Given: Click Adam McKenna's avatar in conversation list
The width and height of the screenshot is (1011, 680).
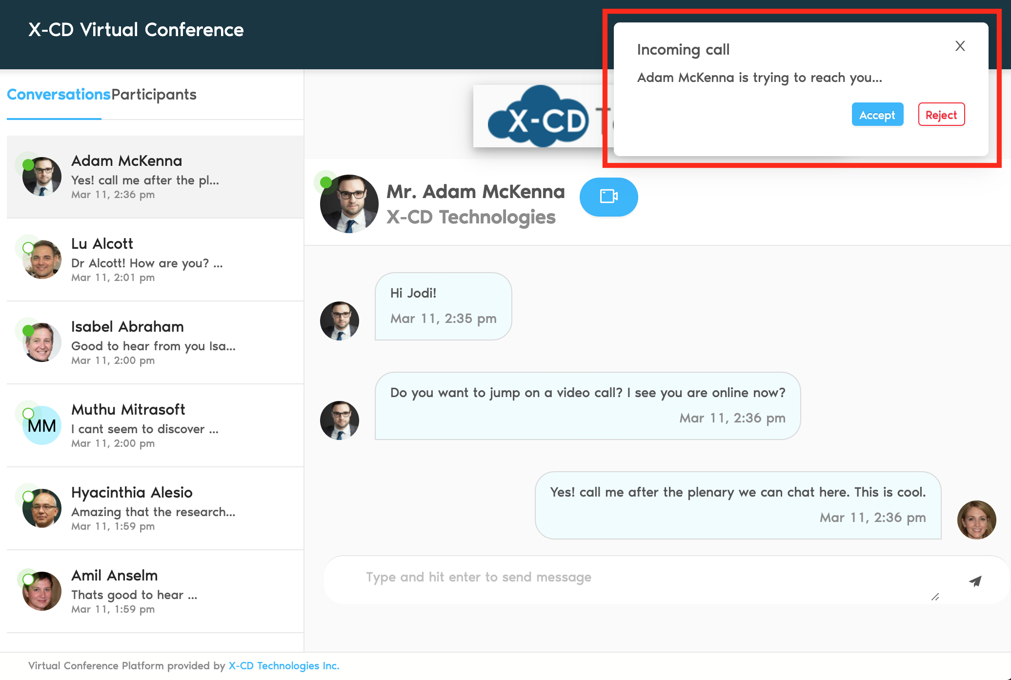Looking at the screenshot, I should [x=42, y=177].
